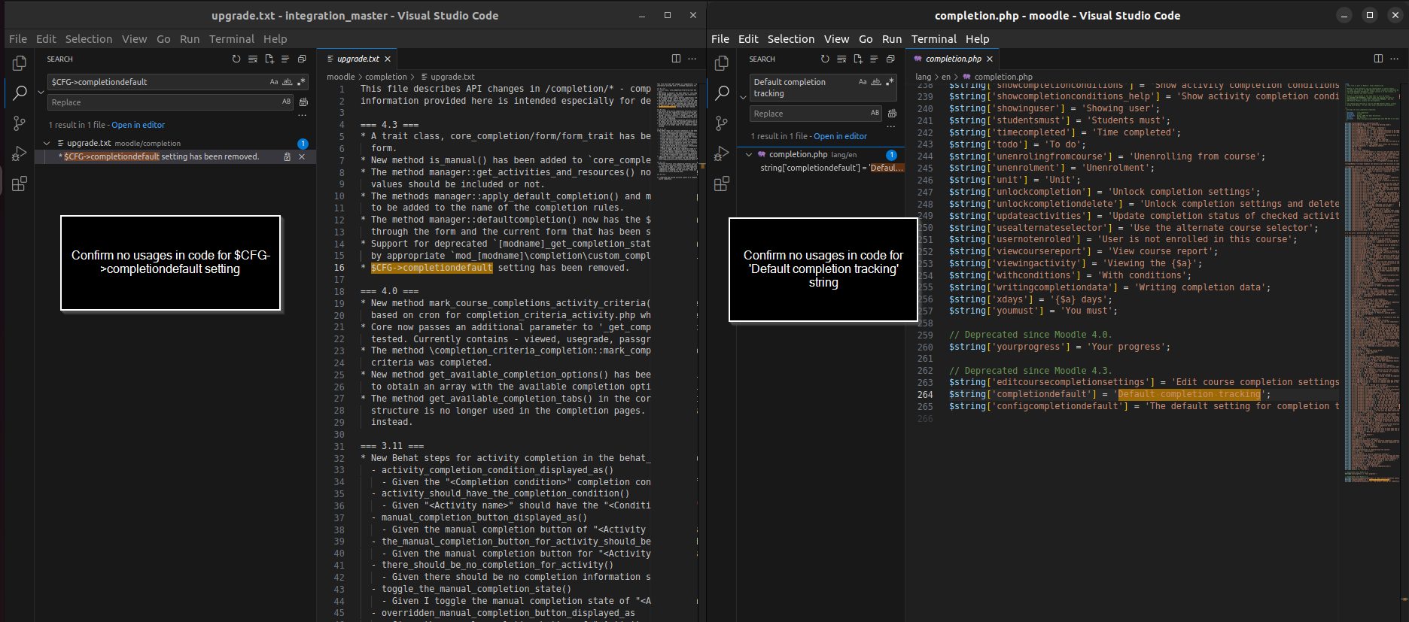Open 'completion' breadcrumb in upgrade.txt editor
This screenshot has height=622, width=1409.
tap(386, 77)
